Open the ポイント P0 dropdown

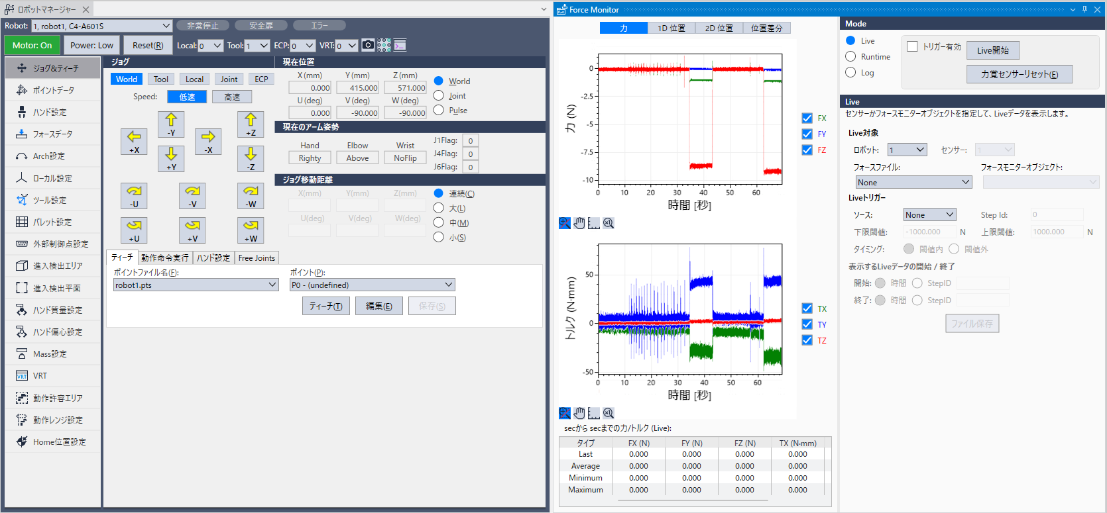click(x=373, y=285)
